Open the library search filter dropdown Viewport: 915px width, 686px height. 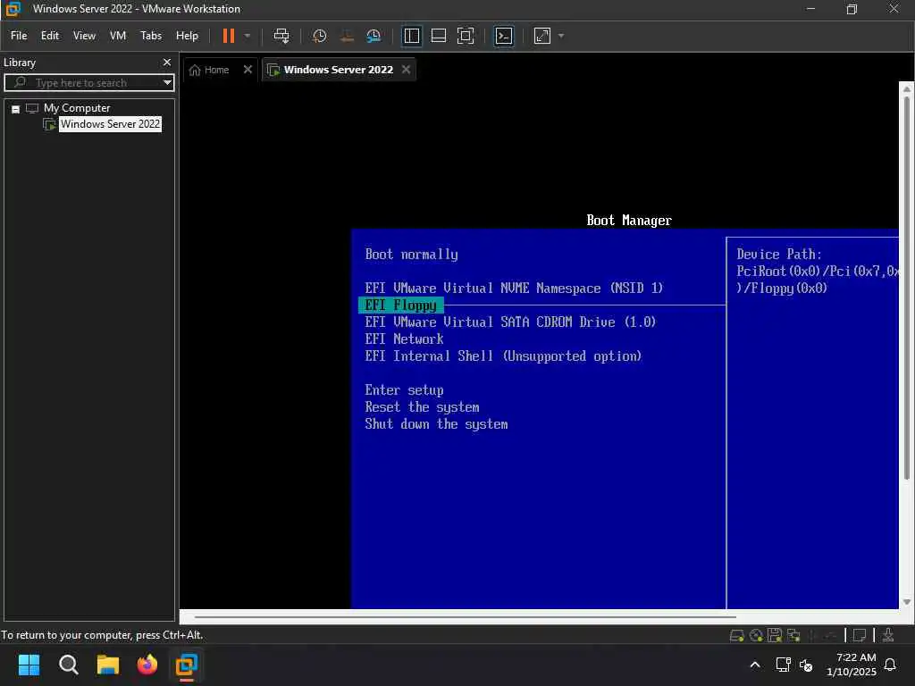pos(167,82)
